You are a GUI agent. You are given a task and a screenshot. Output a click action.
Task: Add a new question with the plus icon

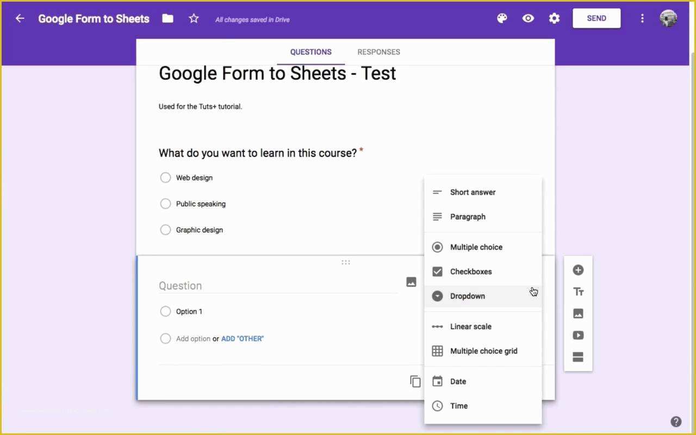(578, 270)
